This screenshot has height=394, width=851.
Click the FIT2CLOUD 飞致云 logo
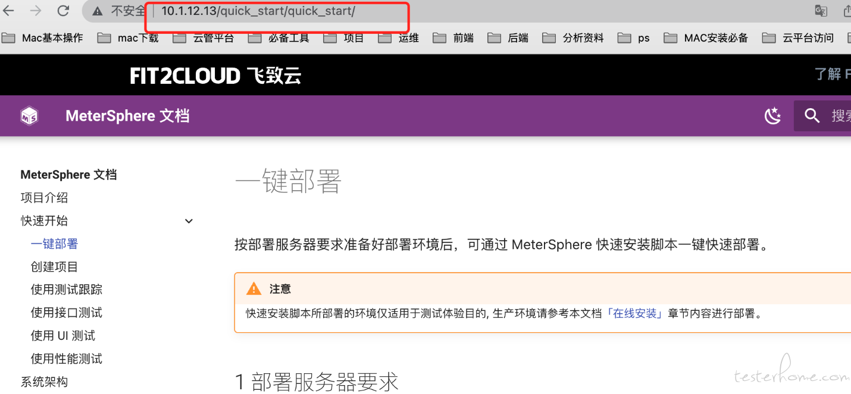pyautogui.click(x=216, y=75)
